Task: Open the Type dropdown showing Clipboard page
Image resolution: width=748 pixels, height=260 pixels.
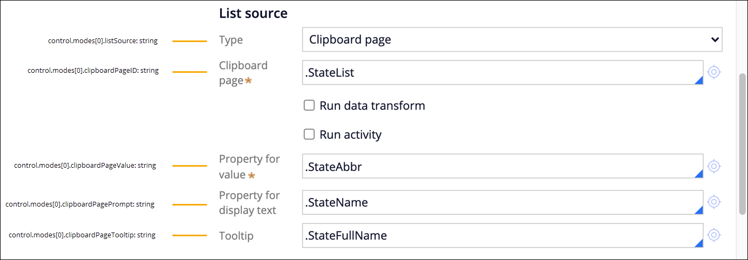Action: [512, 39]
